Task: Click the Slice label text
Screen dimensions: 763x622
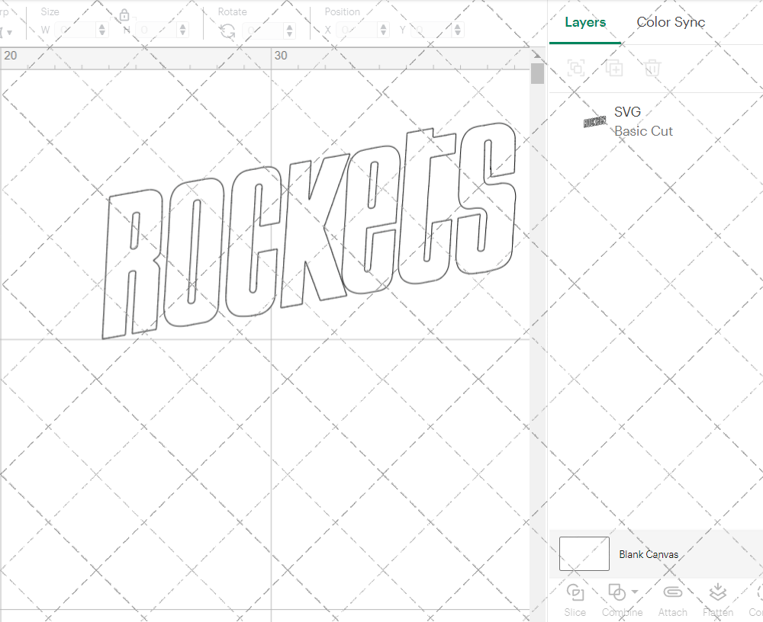Action: [575, 612]
